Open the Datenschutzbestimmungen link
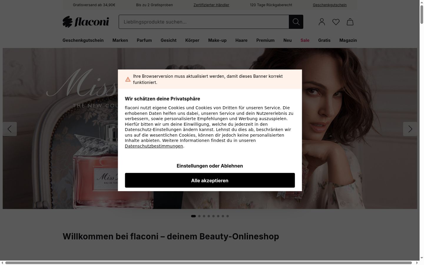 [154, 146]
